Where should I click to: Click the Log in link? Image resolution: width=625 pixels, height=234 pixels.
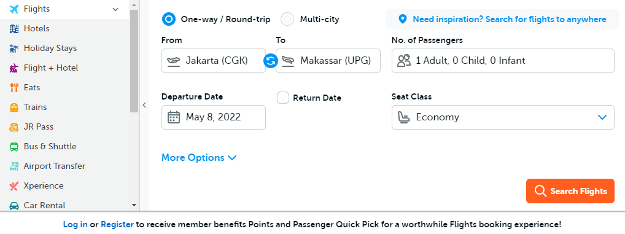tap(76, 224)
